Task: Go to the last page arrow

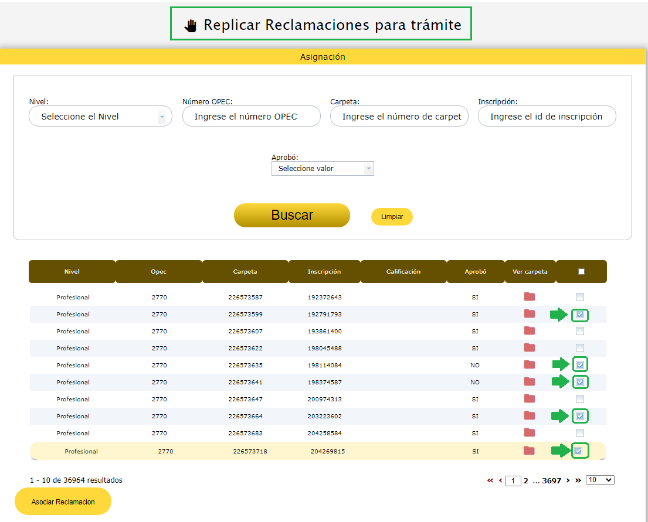Action: coord(578,480)
